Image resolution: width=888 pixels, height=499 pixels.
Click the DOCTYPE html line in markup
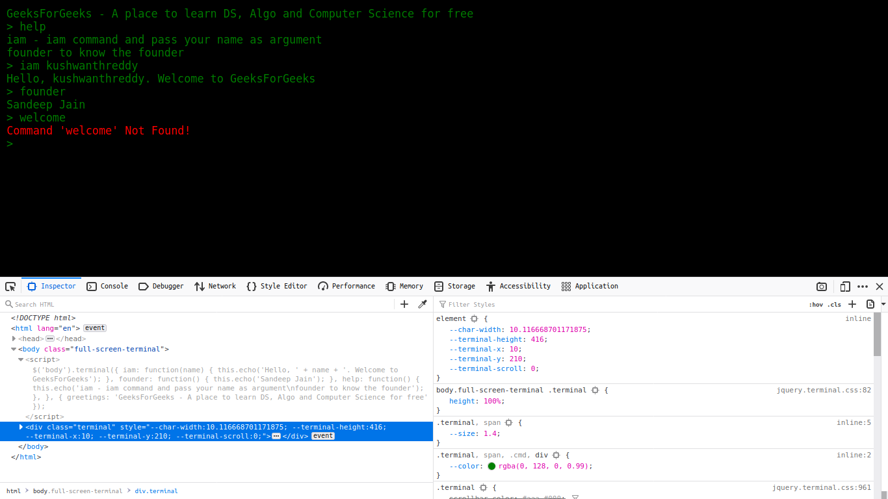(43, 318)
